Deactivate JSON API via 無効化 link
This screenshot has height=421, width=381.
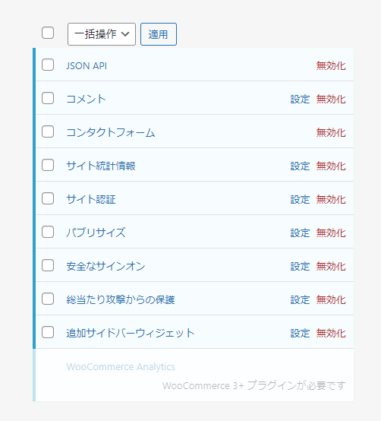coord(331,66)
